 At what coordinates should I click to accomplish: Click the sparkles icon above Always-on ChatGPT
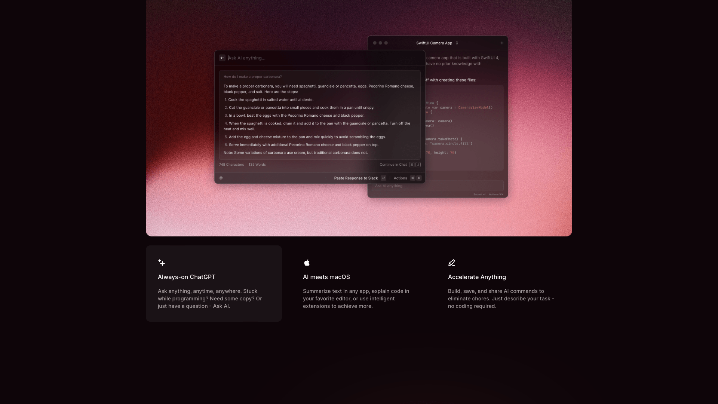point(162,263)
